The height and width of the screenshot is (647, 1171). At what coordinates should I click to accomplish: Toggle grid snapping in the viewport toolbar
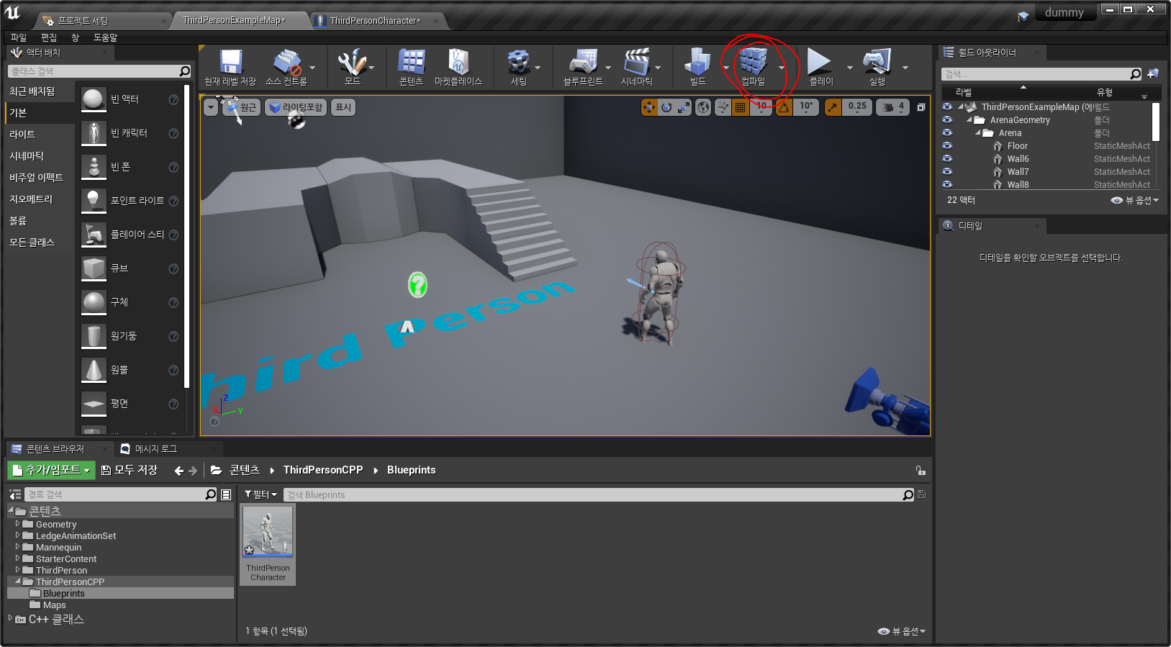tap(740, 107)
